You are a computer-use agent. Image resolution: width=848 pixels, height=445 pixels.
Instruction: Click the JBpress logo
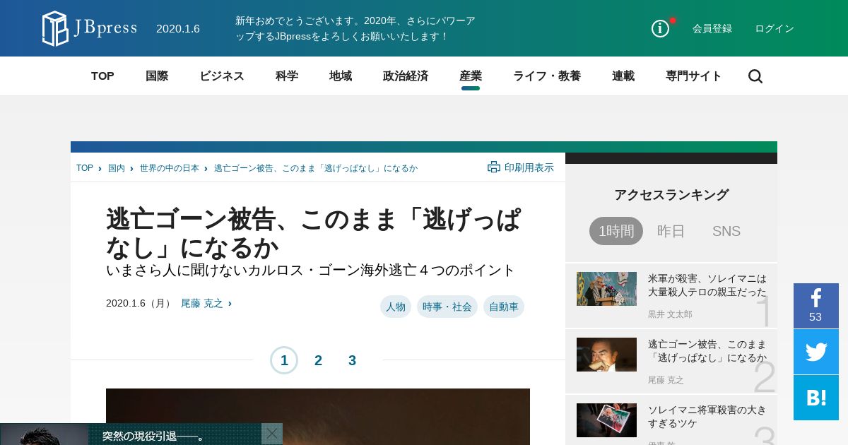tap(89, 28)
